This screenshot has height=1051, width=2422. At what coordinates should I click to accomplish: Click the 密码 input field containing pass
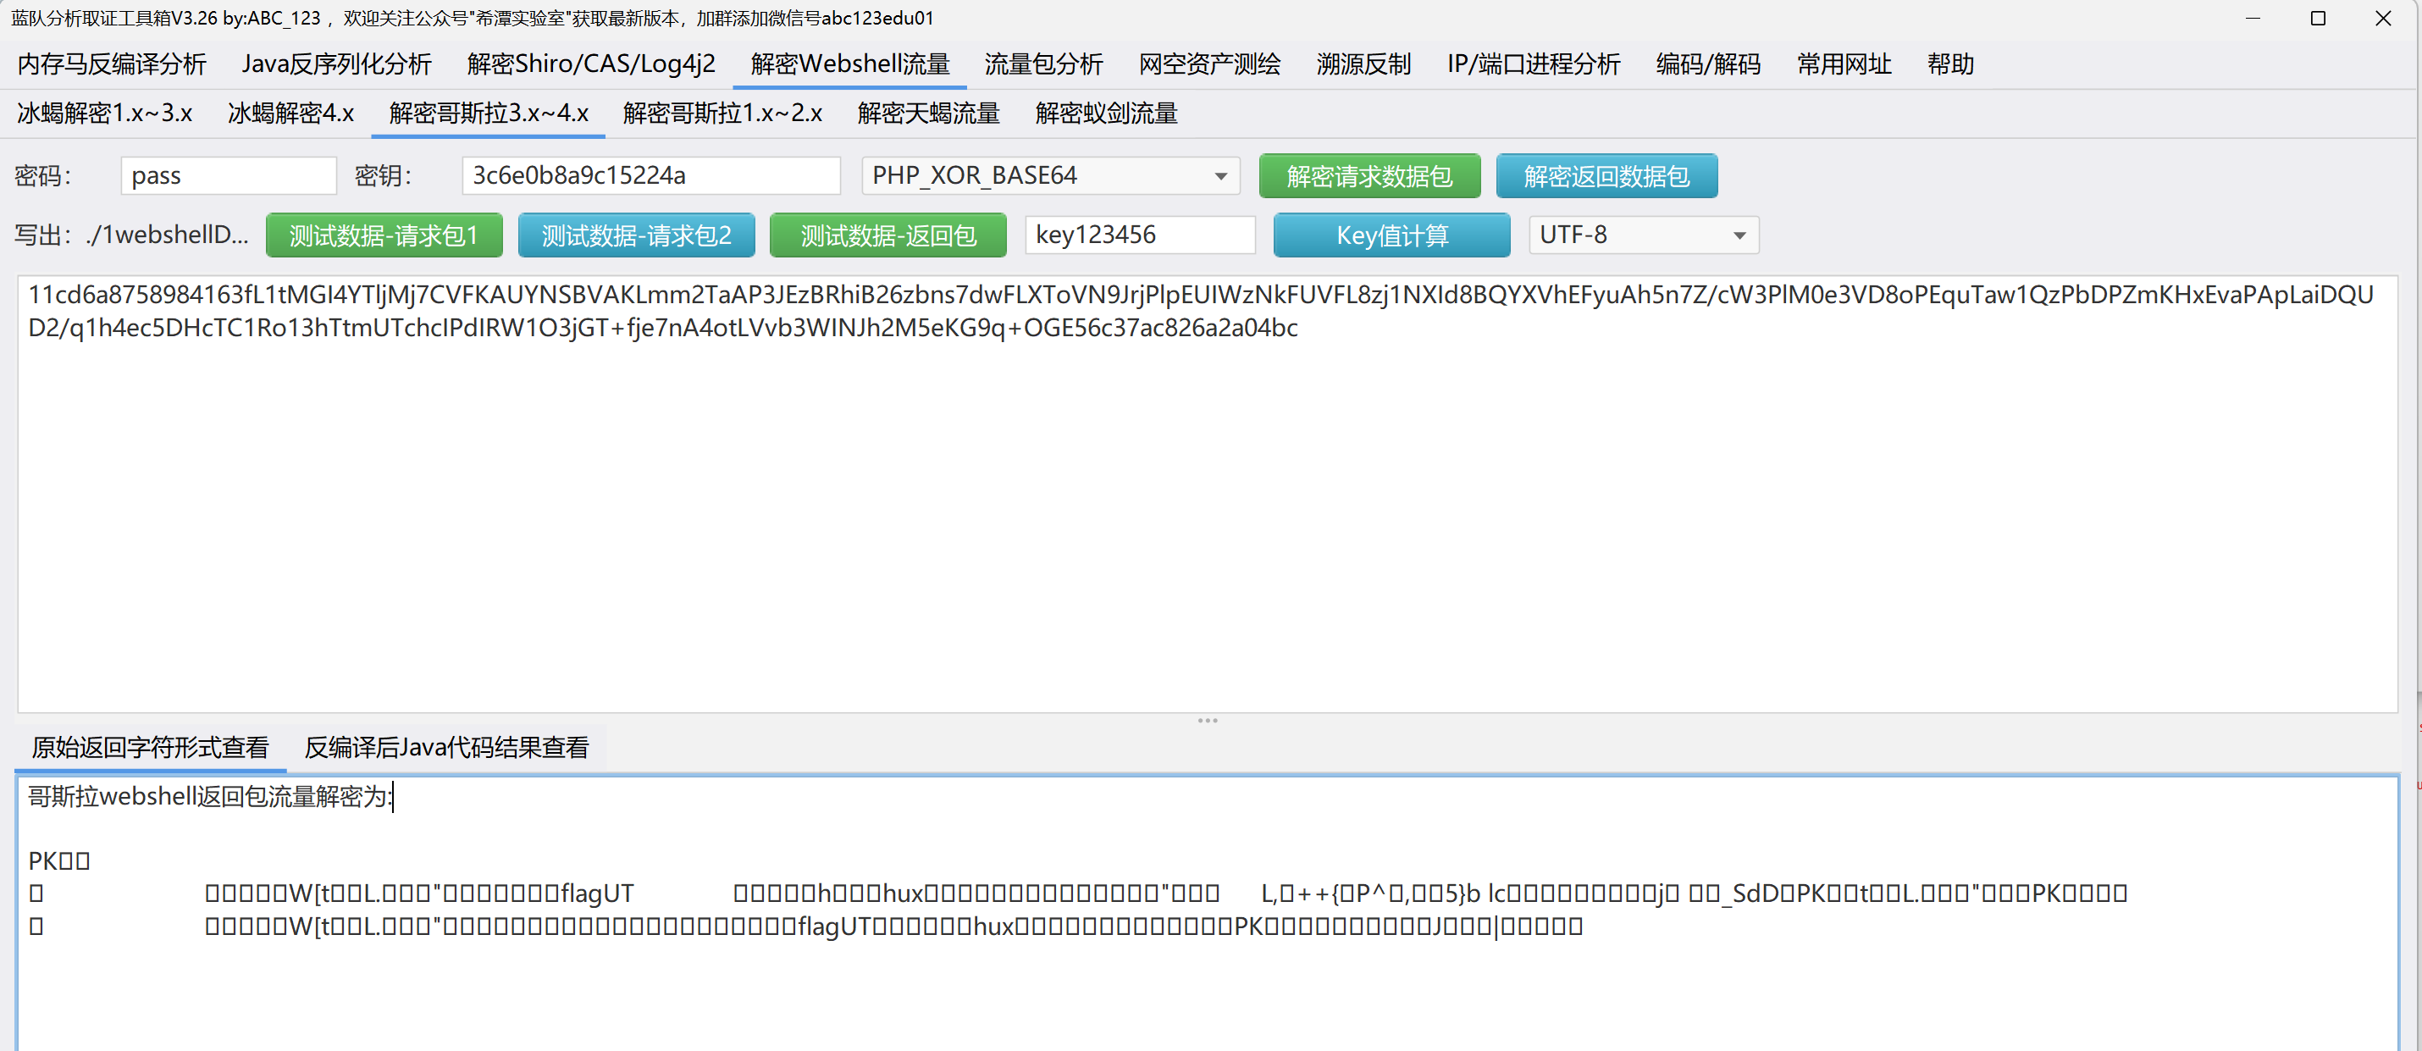(229, 176)
